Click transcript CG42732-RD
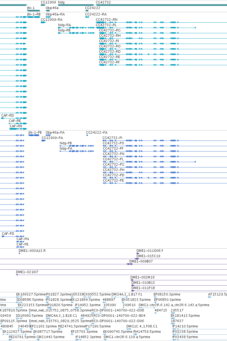The image size is (227, 341). (x=110, y=51)
